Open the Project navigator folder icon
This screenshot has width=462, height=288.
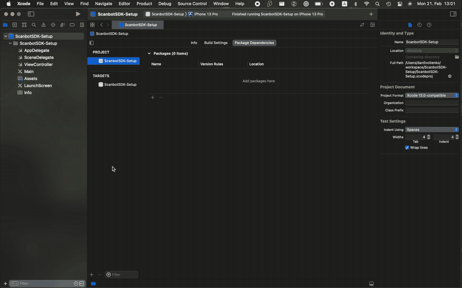(5, 25)
